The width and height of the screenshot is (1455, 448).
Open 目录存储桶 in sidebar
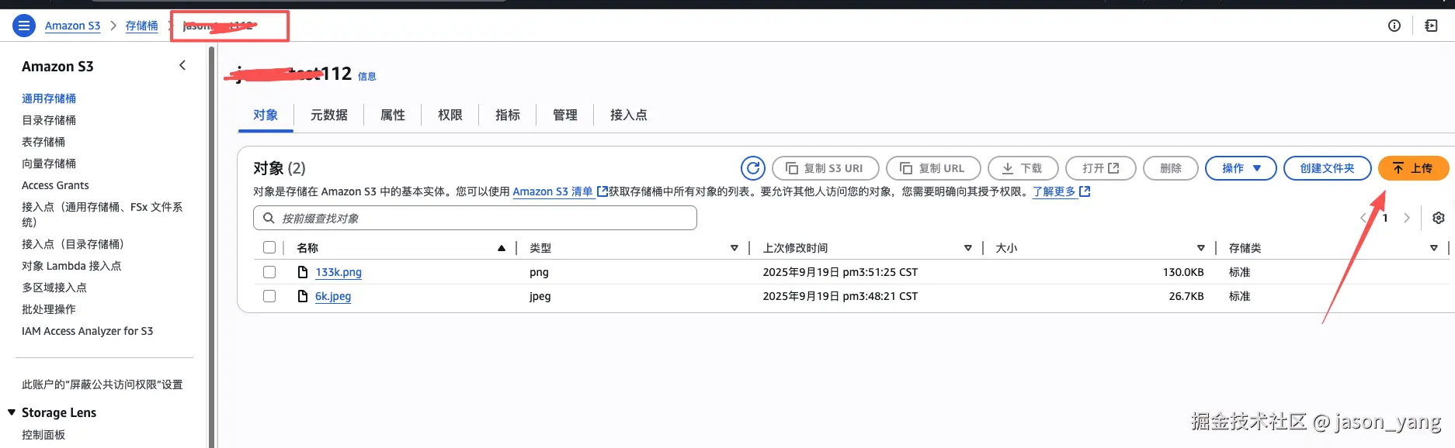pos(49,120)
